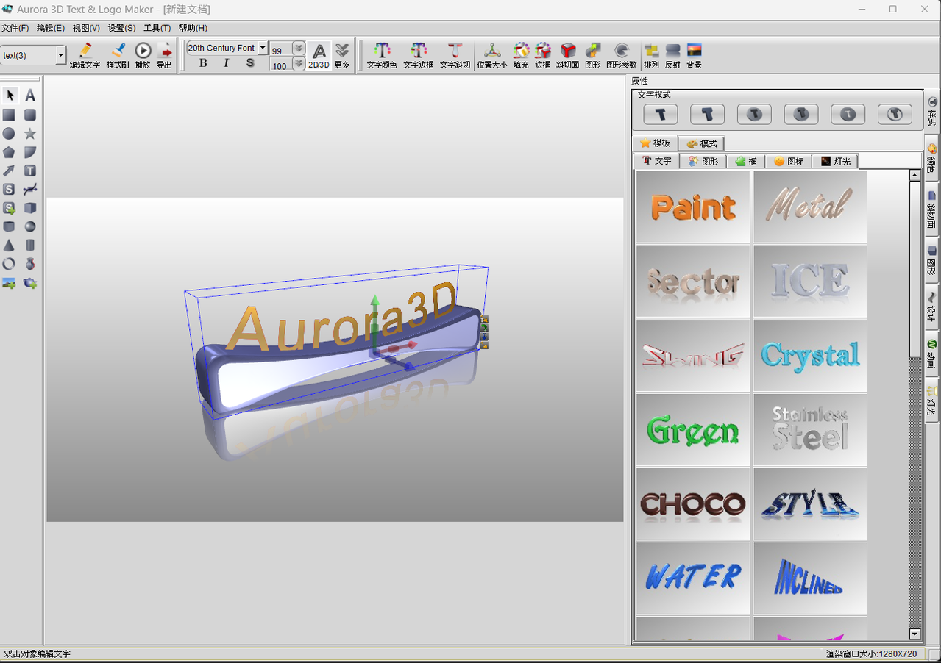This screenshot has width=941, height=663.
Task: Open 编辑文字 edit text tool
Action: click(85, 55)
